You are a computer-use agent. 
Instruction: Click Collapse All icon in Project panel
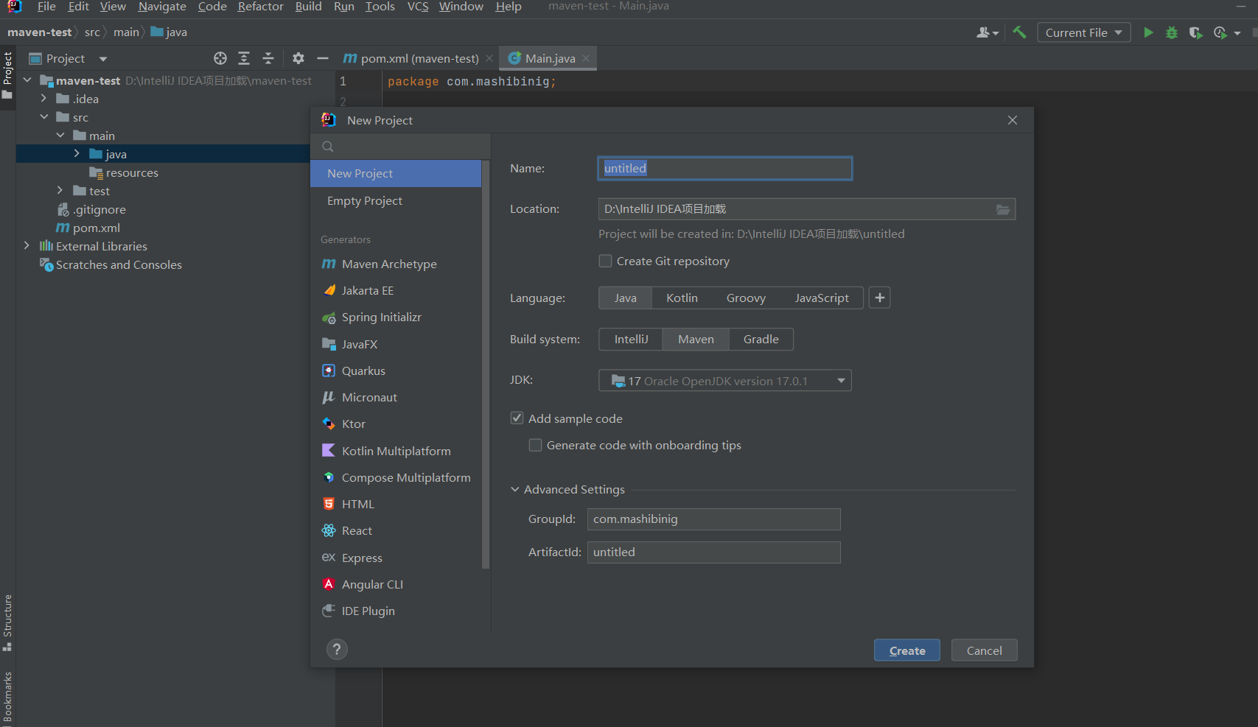click(x=268, y=58)
